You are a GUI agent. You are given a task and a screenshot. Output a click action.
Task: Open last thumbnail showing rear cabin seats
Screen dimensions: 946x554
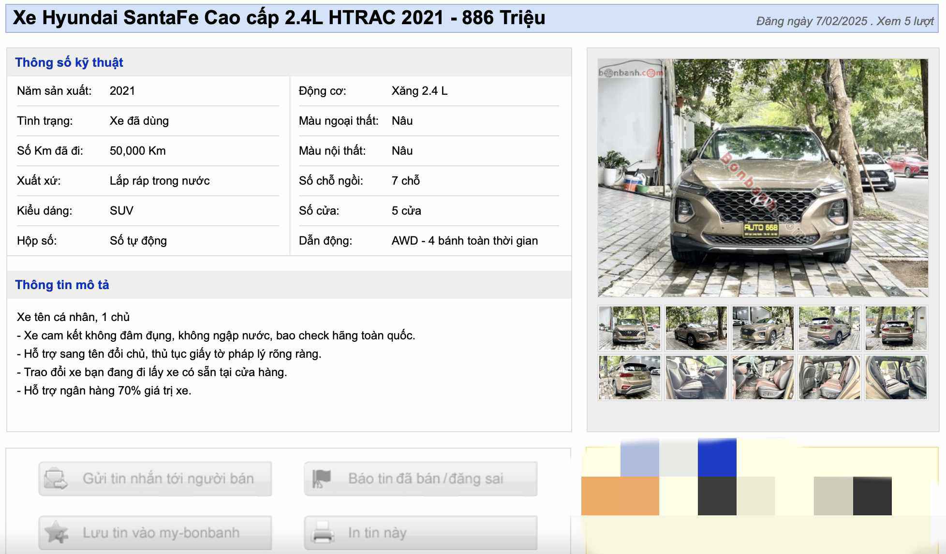click(896, 378)
